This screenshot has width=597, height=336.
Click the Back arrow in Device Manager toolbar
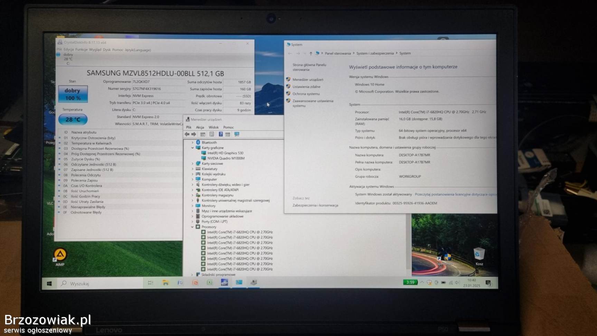click(x=187, y=134)
